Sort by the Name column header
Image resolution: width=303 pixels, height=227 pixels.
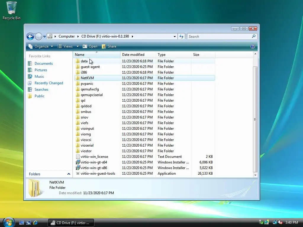[97, 55]
